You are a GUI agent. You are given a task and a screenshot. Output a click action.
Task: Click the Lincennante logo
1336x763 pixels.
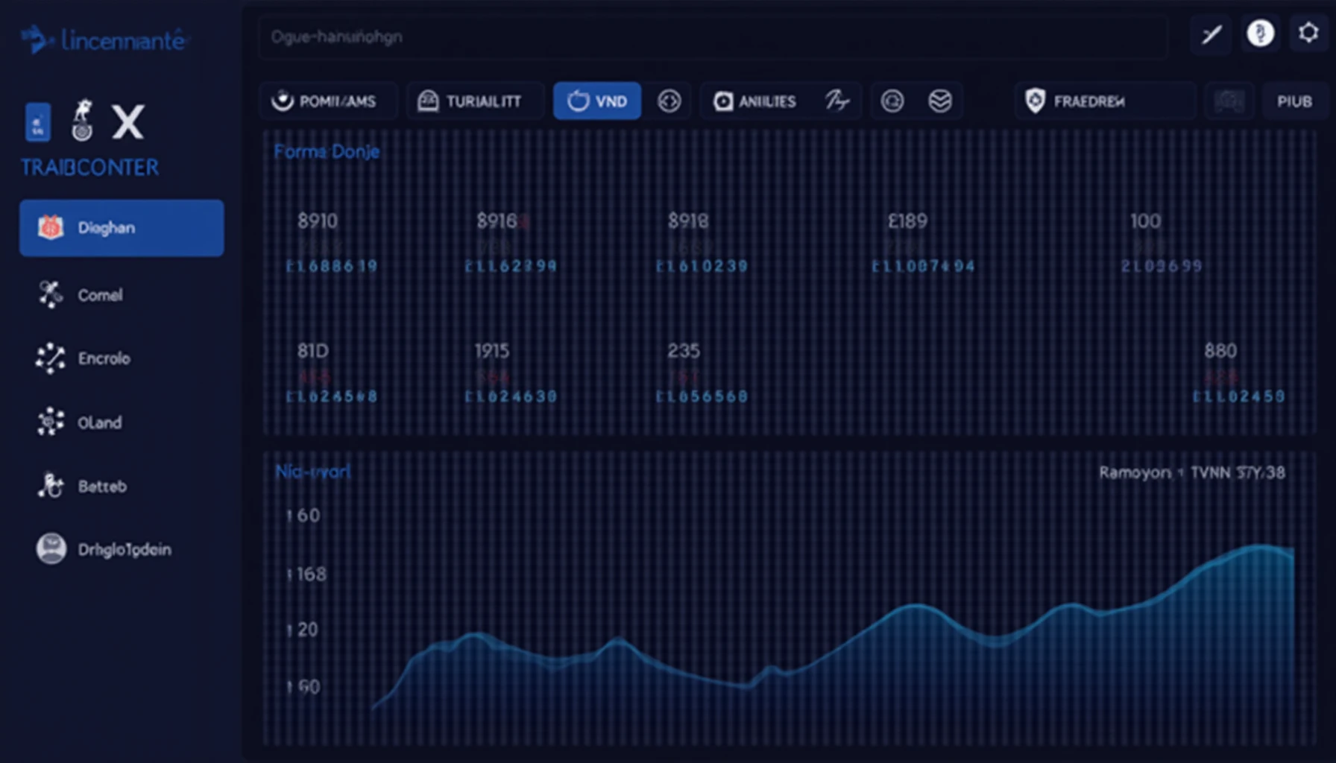[105, 39]
